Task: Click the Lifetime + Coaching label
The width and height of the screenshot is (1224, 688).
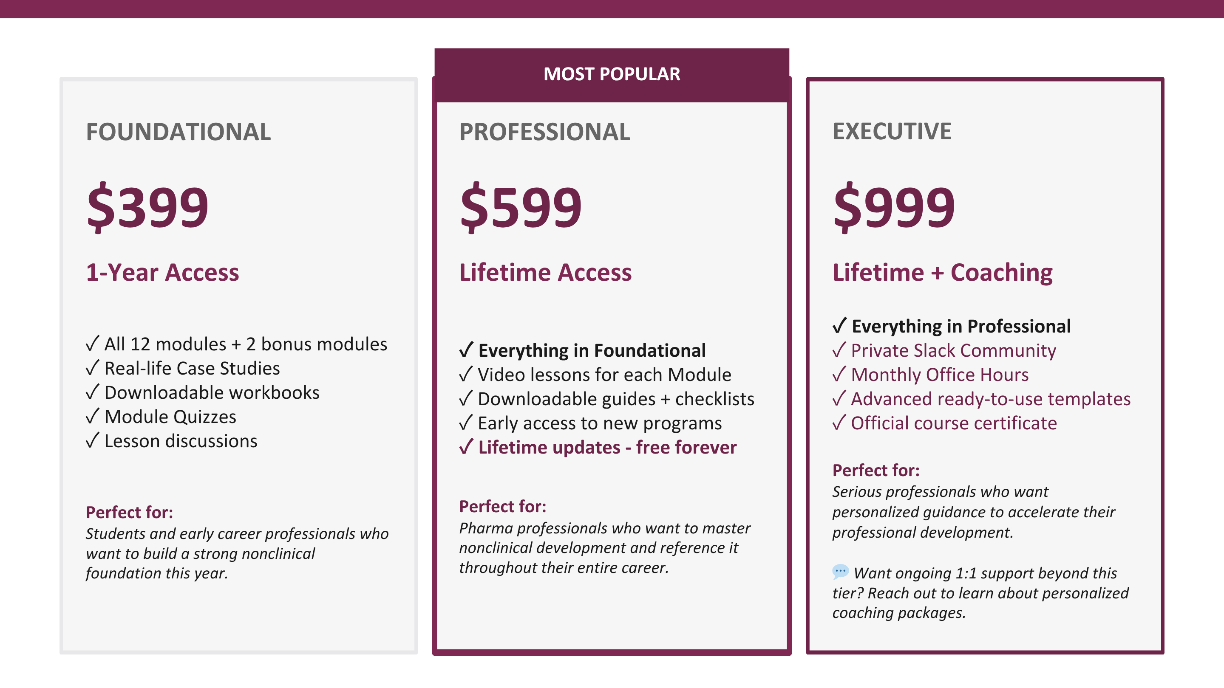Action: pos(943,273)
